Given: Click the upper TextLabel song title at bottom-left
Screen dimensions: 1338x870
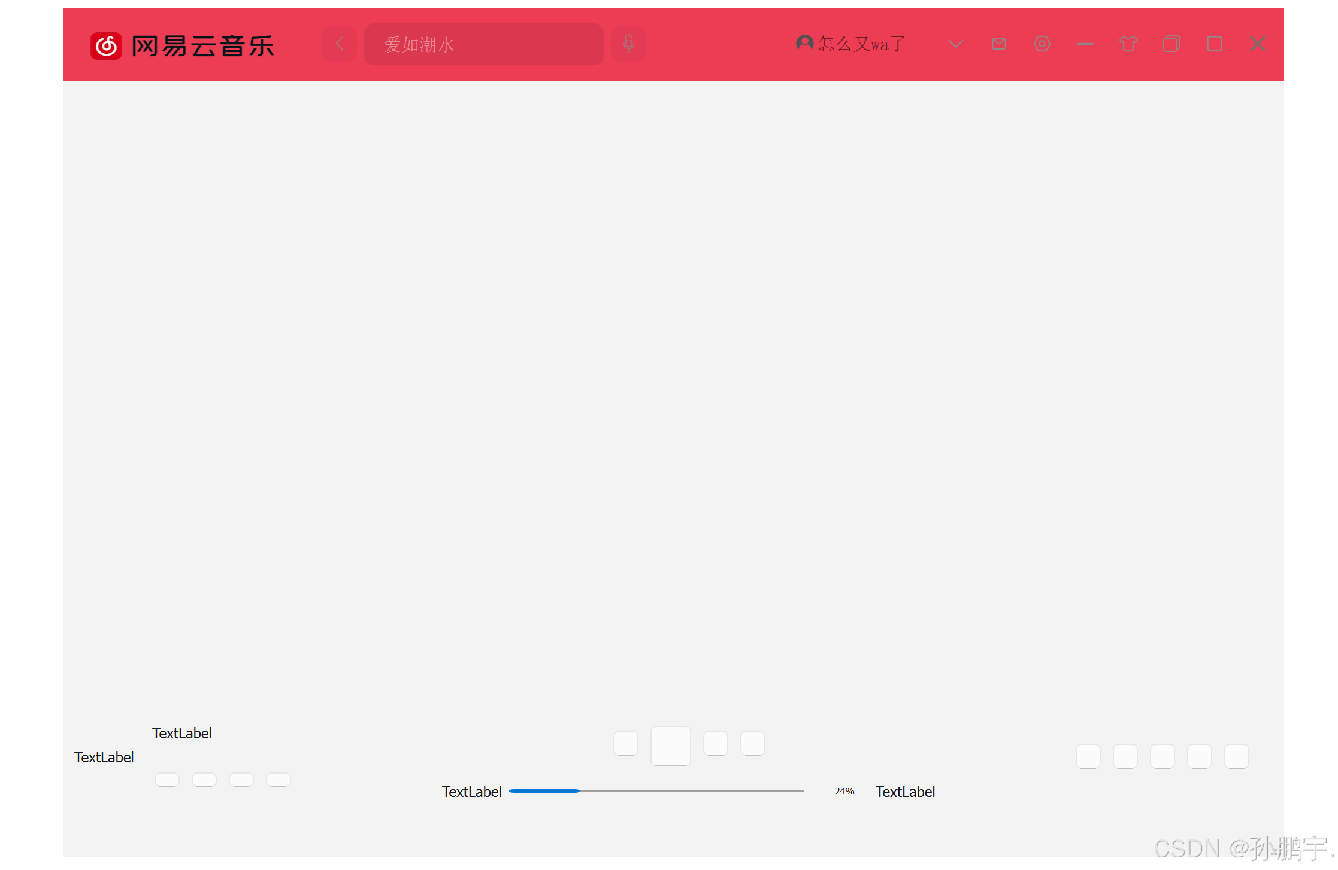Looking at the screenshot, I should click(181, 733).
